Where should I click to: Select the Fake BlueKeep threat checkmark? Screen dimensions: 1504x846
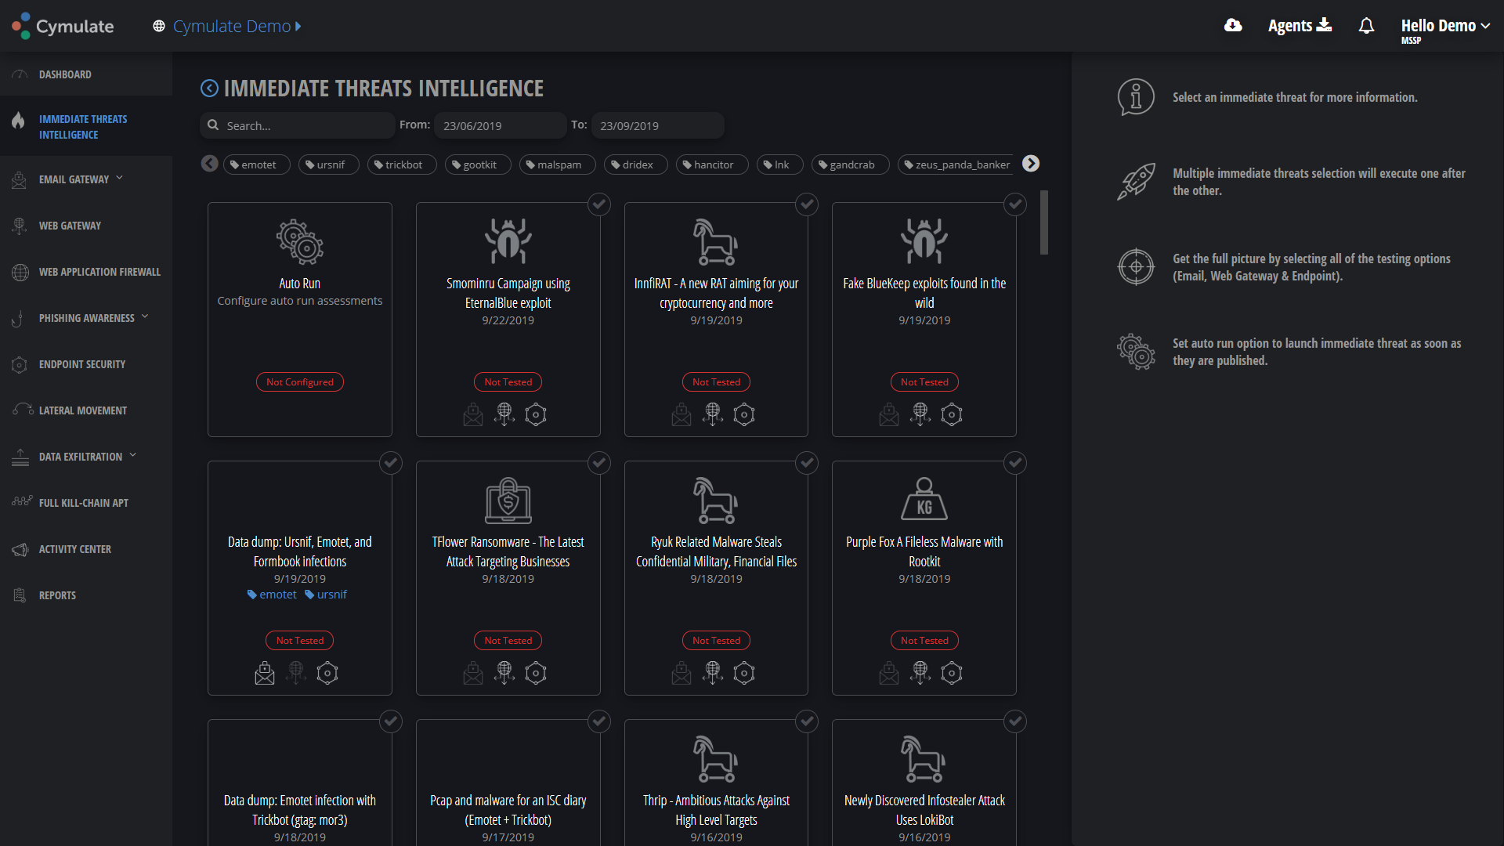[x=1015, y=204]
